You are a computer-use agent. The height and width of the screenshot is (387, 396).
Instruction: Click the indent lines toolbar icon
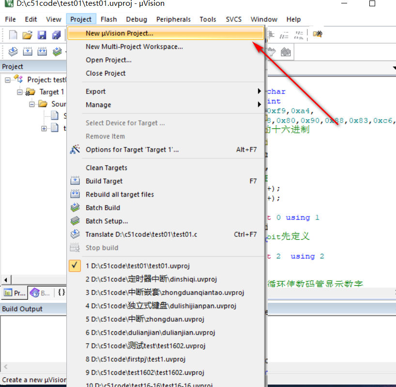click(x=271, y=34)
